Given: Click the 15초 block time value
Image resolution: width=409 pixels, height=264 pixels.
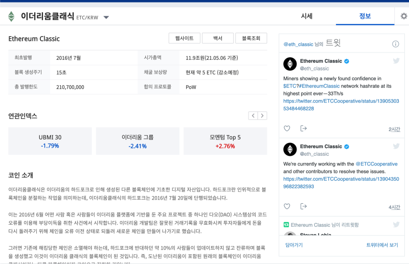Looking at the screenshot, I should coord(61,73).
